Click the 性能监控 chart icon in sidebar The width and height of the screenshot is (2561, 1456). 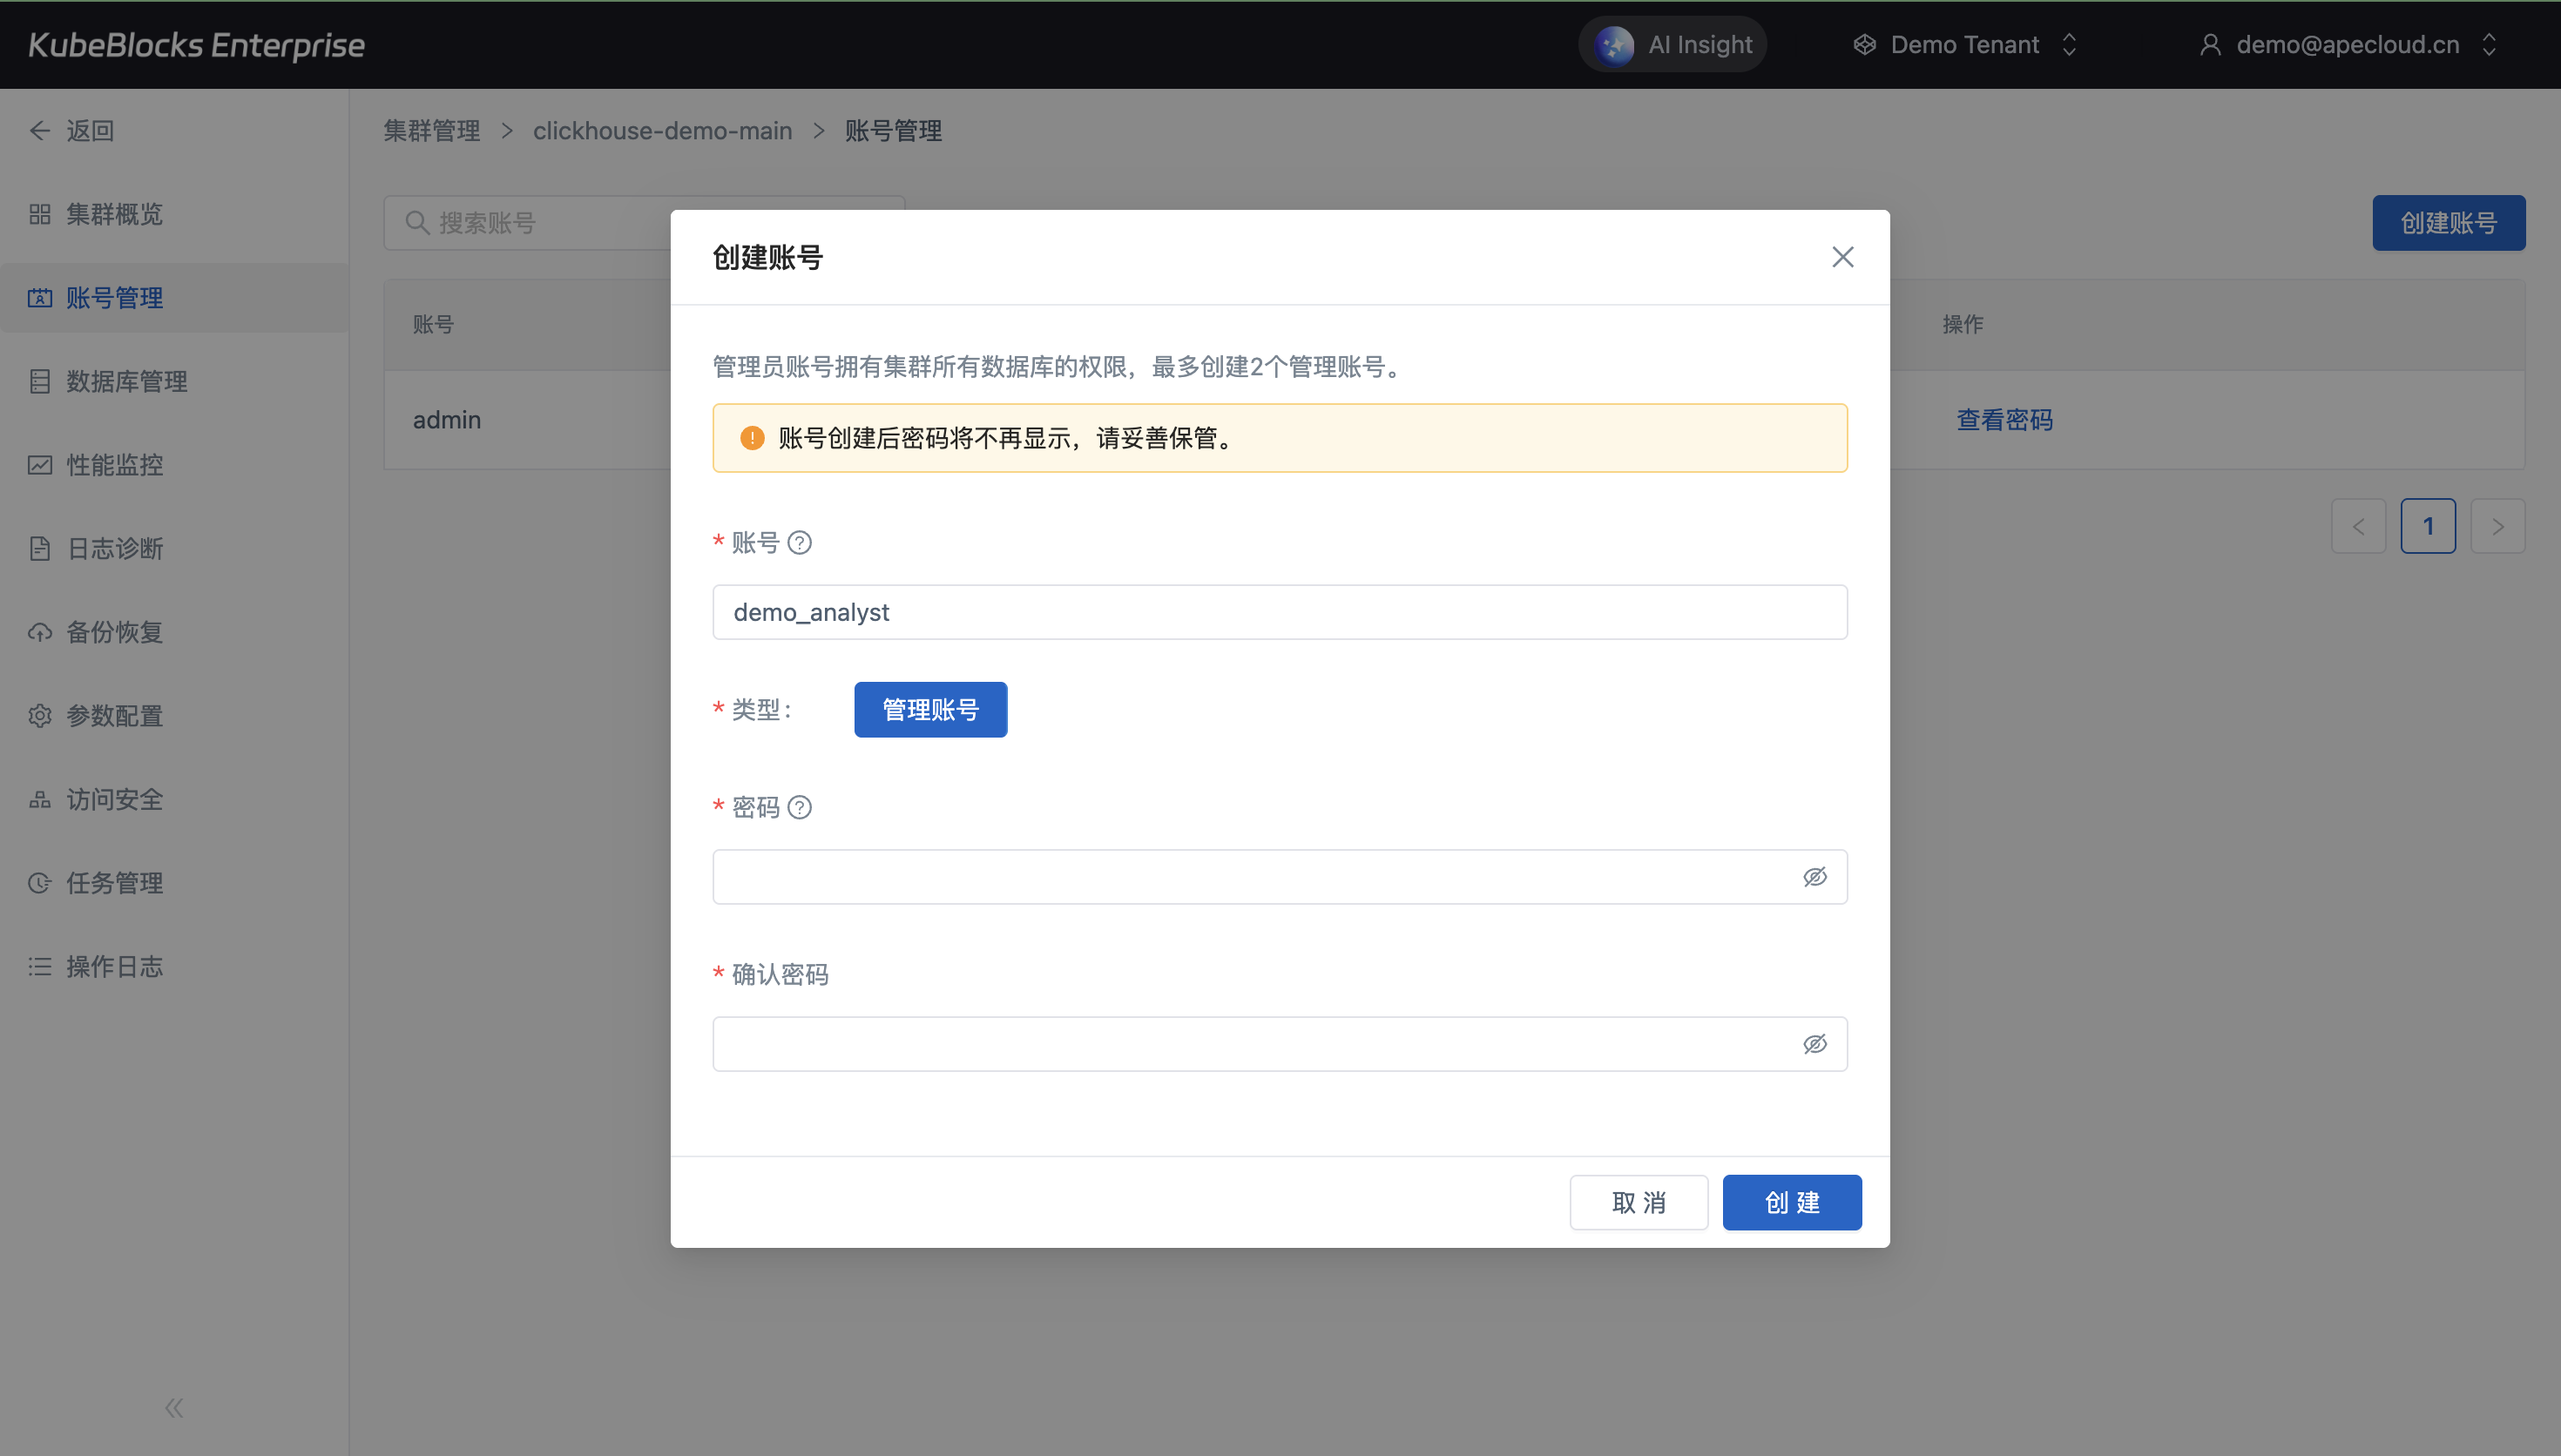[40, 465]
